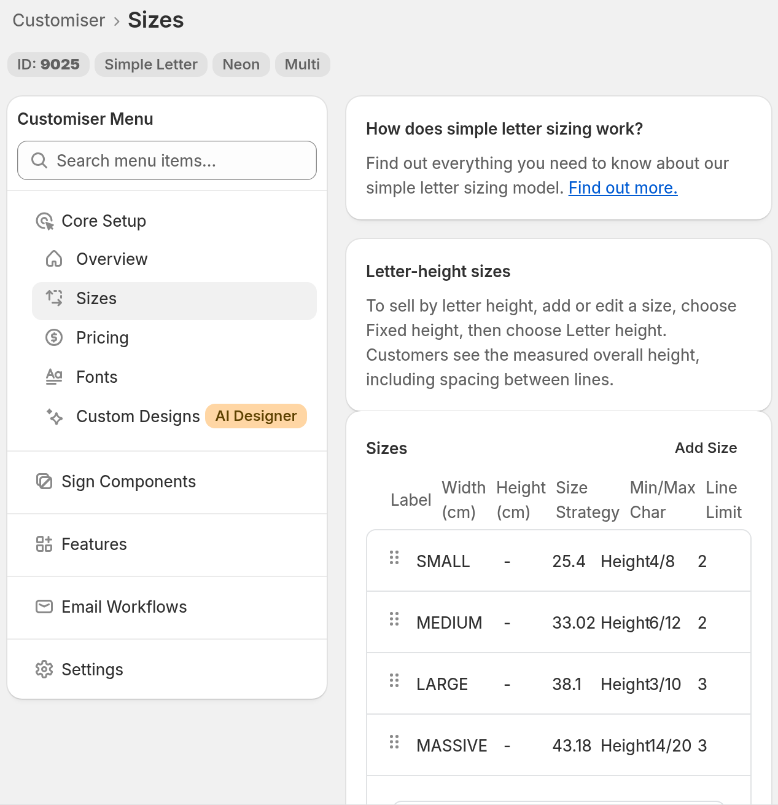Click the search magnifier icon

[39, 160]
